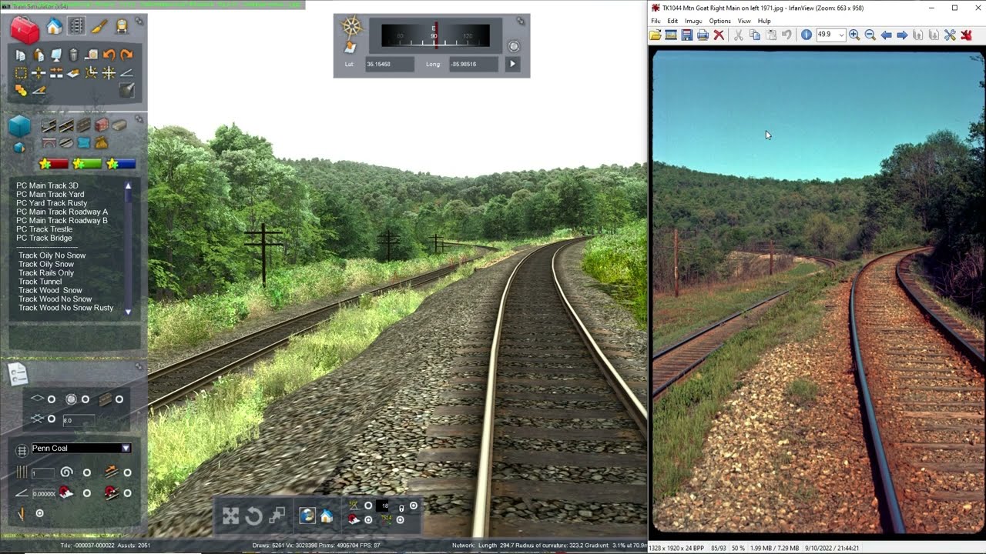The height and width of the screenshot is (554, 986).
Task: Click IrfanView blue information icon
Action: click(x=806, y=35)
